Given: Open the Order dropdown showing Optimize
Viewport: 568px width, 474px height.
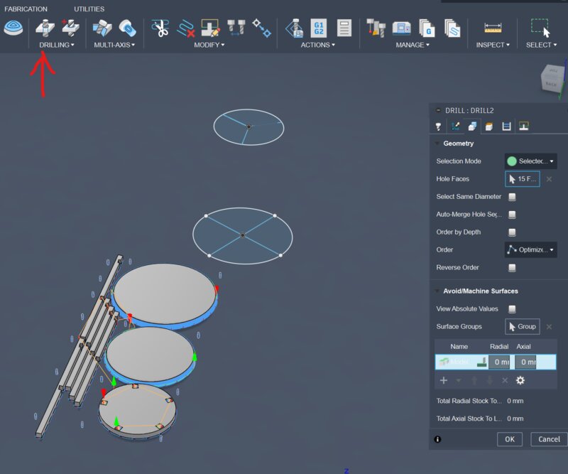Looking at the screenshot, I should 530,250.
